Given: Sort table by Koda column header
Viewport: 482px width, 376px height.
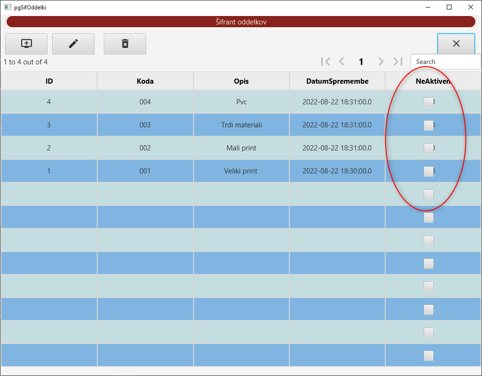Looking at the screenshot, I should coord(145,81).
